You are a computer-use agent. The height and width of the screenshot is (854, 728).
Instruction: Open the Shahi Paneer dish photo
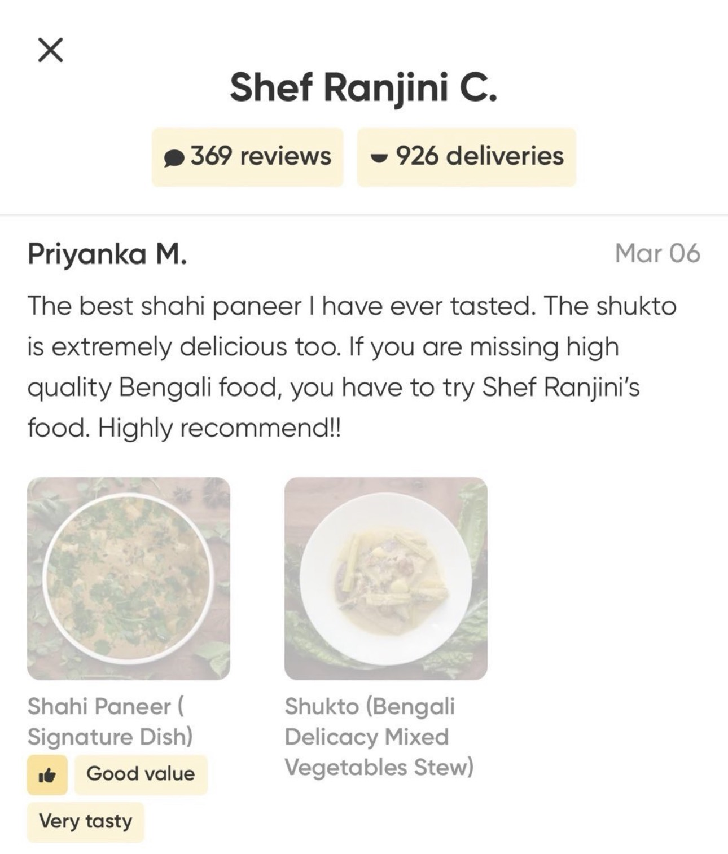pyautogui.click(x=129, y=578)
